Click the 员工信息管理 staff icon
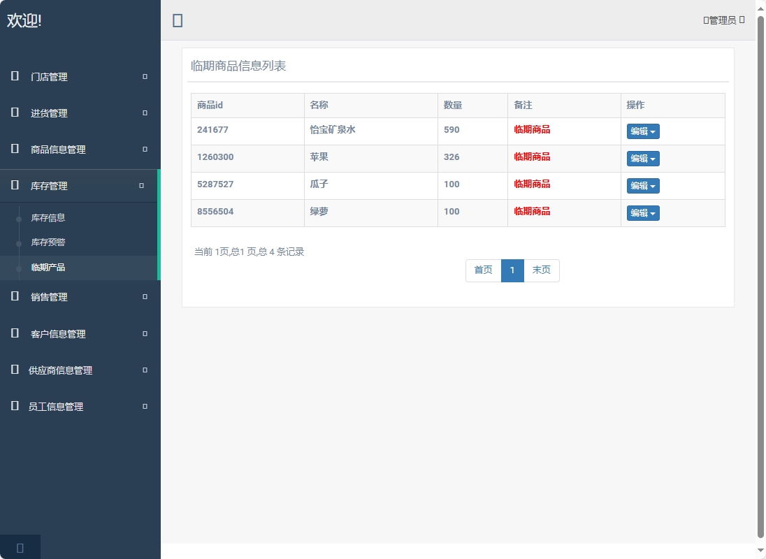This screenshot has height=559, width=766. 14,406
